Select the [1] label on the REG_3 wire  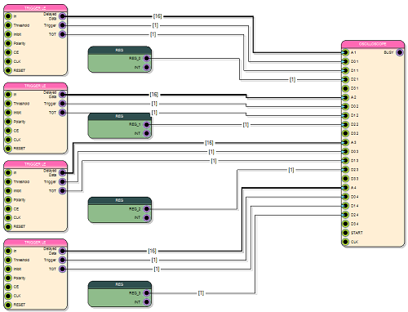(201, 293)
